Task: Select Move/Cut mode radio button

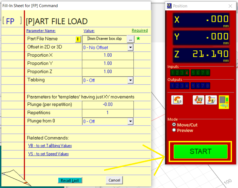Action: (x=174, y=125)
